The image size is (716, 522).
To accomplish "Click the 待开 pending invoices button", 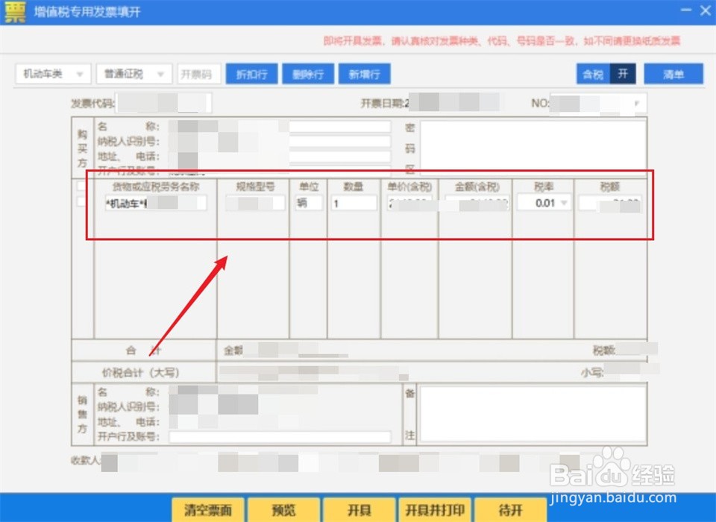I will (x=511, y=510).
